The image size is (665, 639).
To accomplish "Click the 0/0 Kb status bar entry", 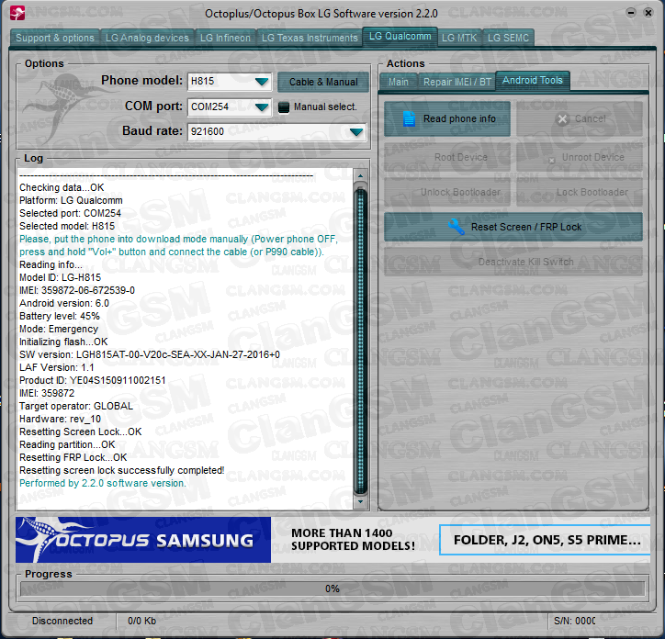I will (141, 621).
